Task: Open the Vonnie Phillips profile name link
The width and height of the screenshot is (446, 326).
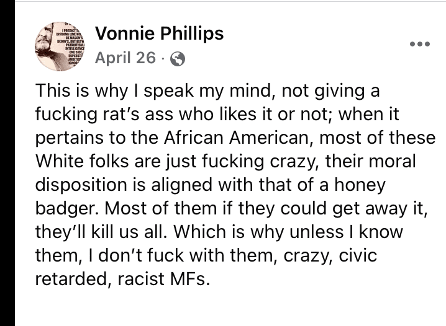Action: 158,33
